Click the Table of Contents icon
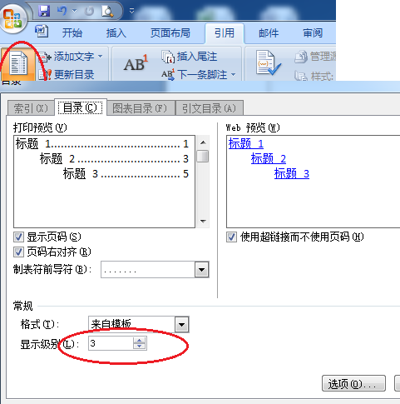The image size is (400, 404). [18, 64]
